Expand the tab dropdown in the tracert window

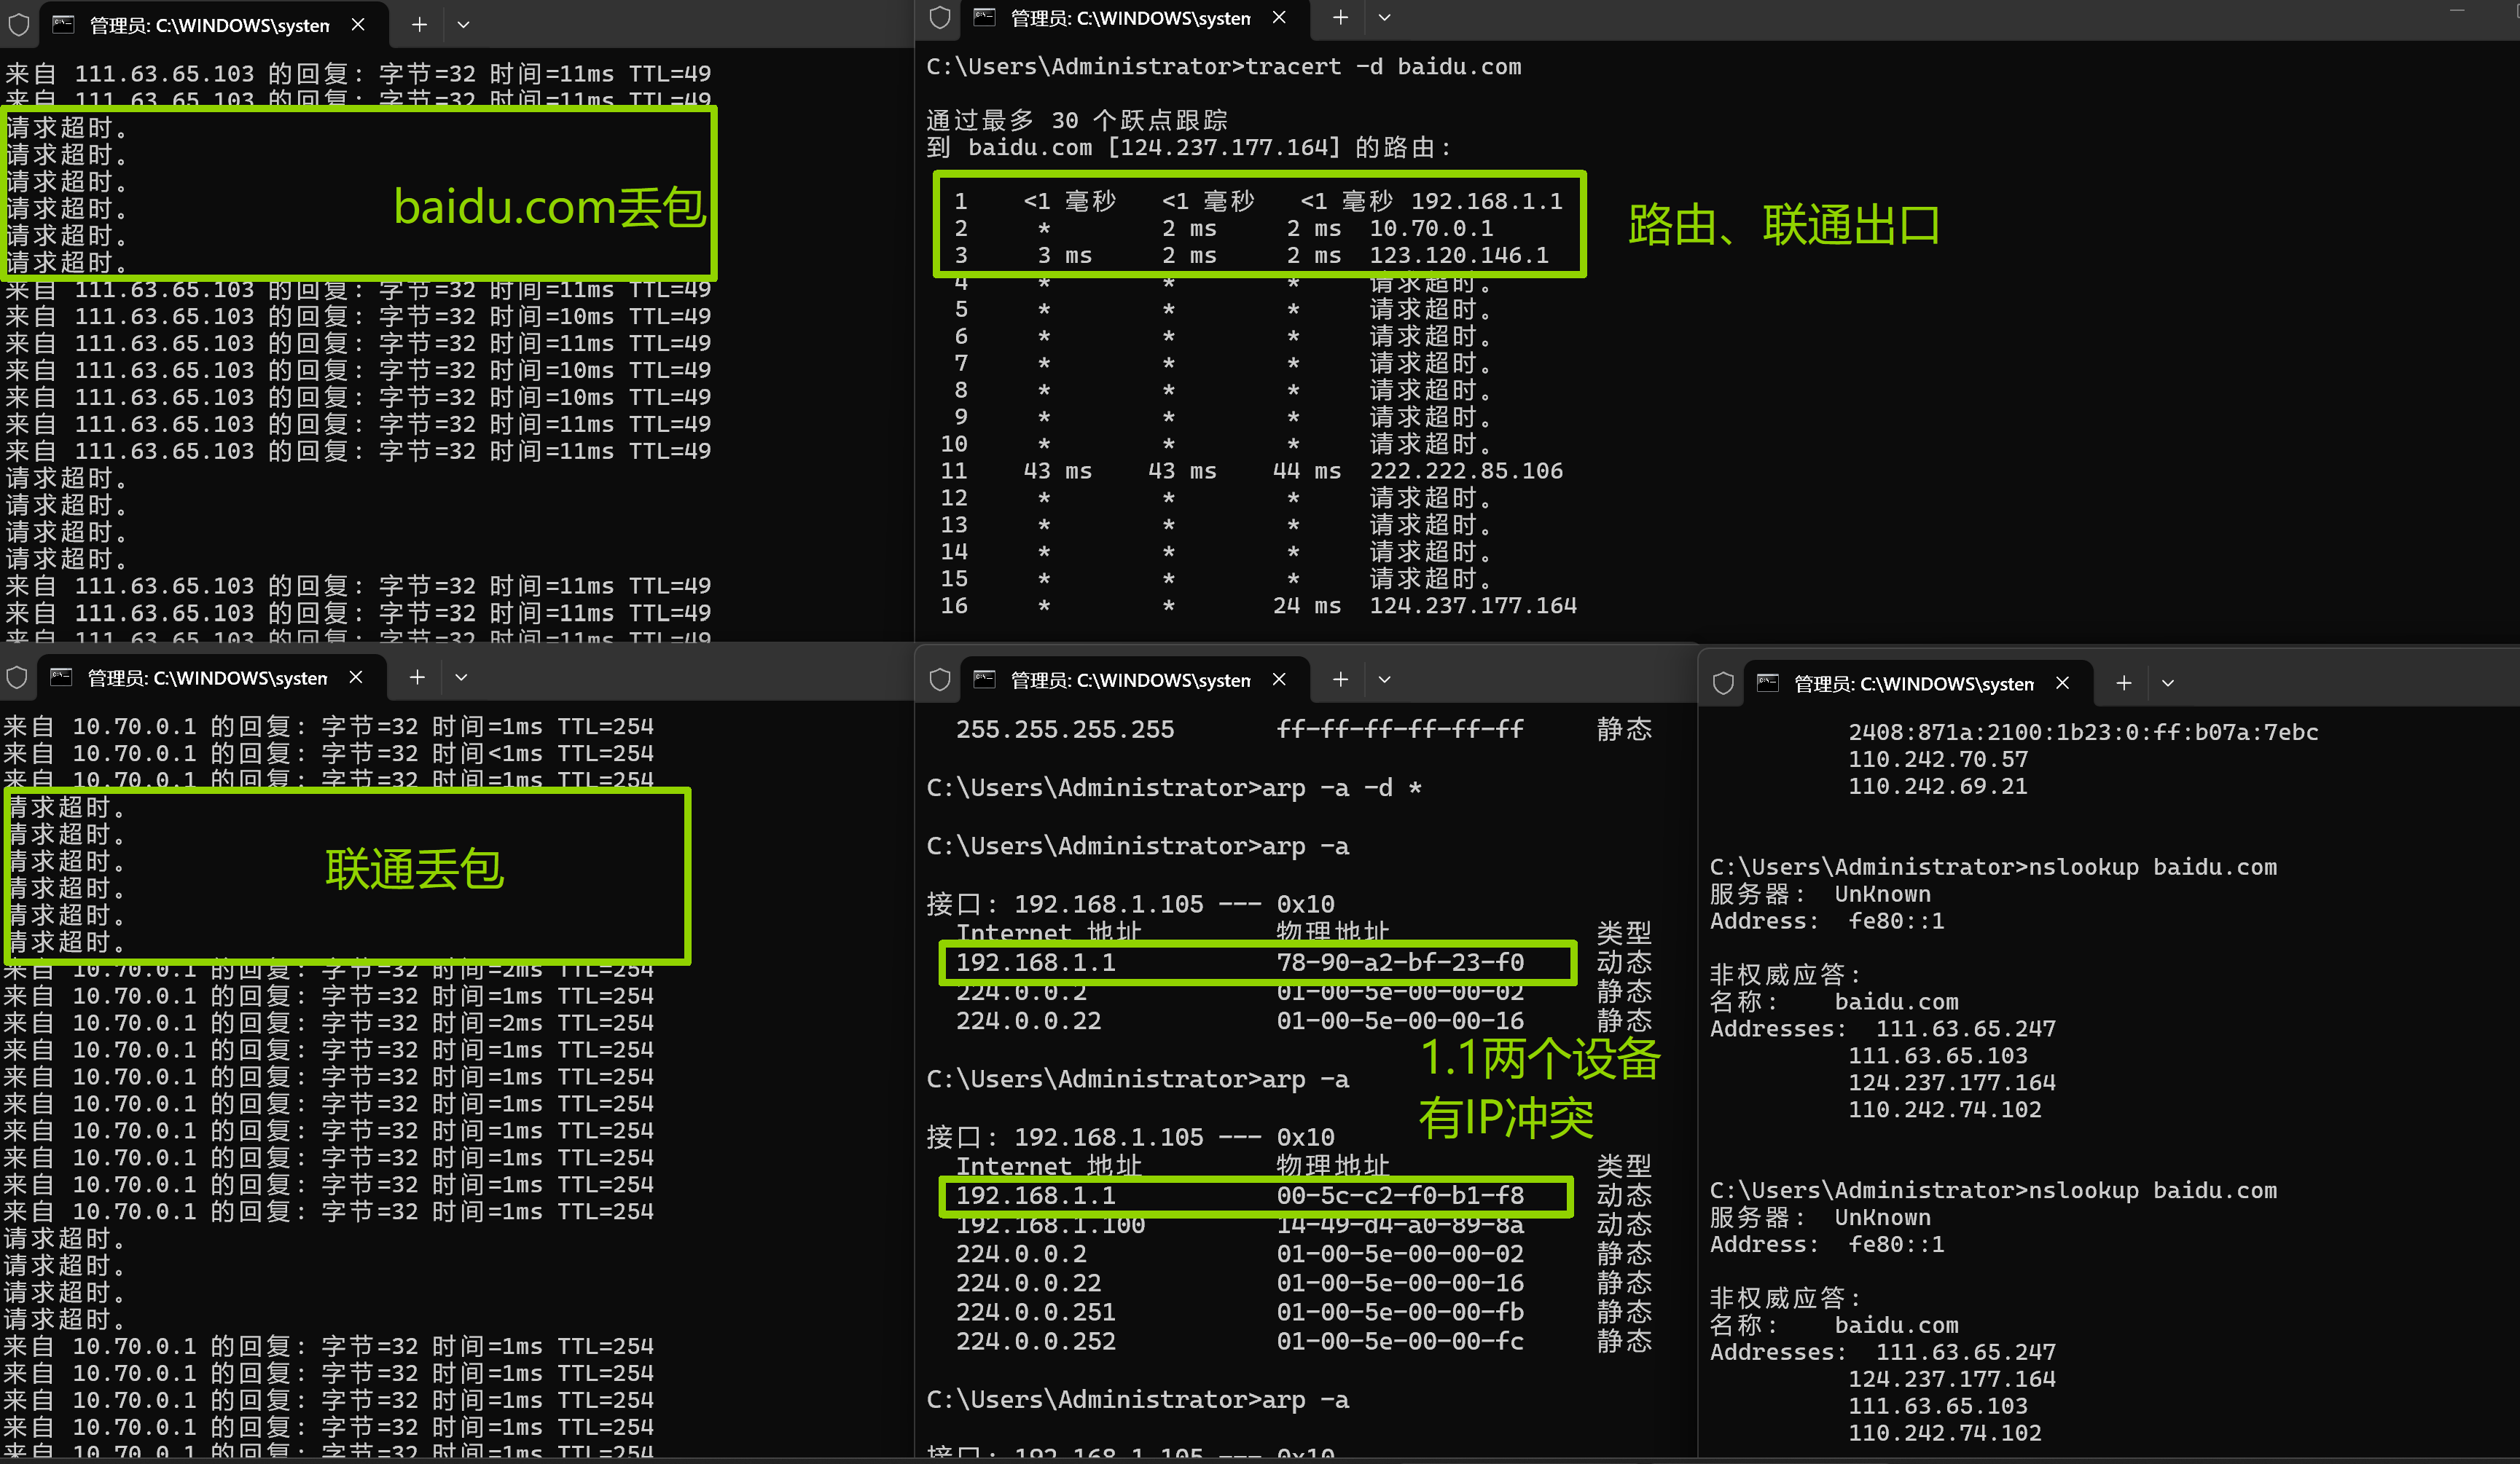click(x=1384, y=18)
